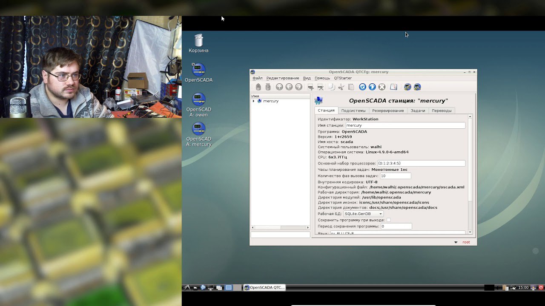Go up one level with the Up arrow
The height and width of the screenshot is (306, 545).
pos(279,87)
